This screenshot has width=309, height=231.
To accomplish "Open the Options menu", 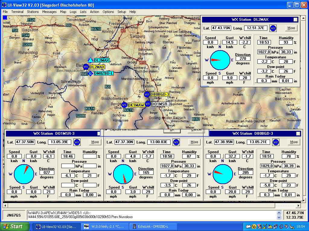I will click(108, 12).
